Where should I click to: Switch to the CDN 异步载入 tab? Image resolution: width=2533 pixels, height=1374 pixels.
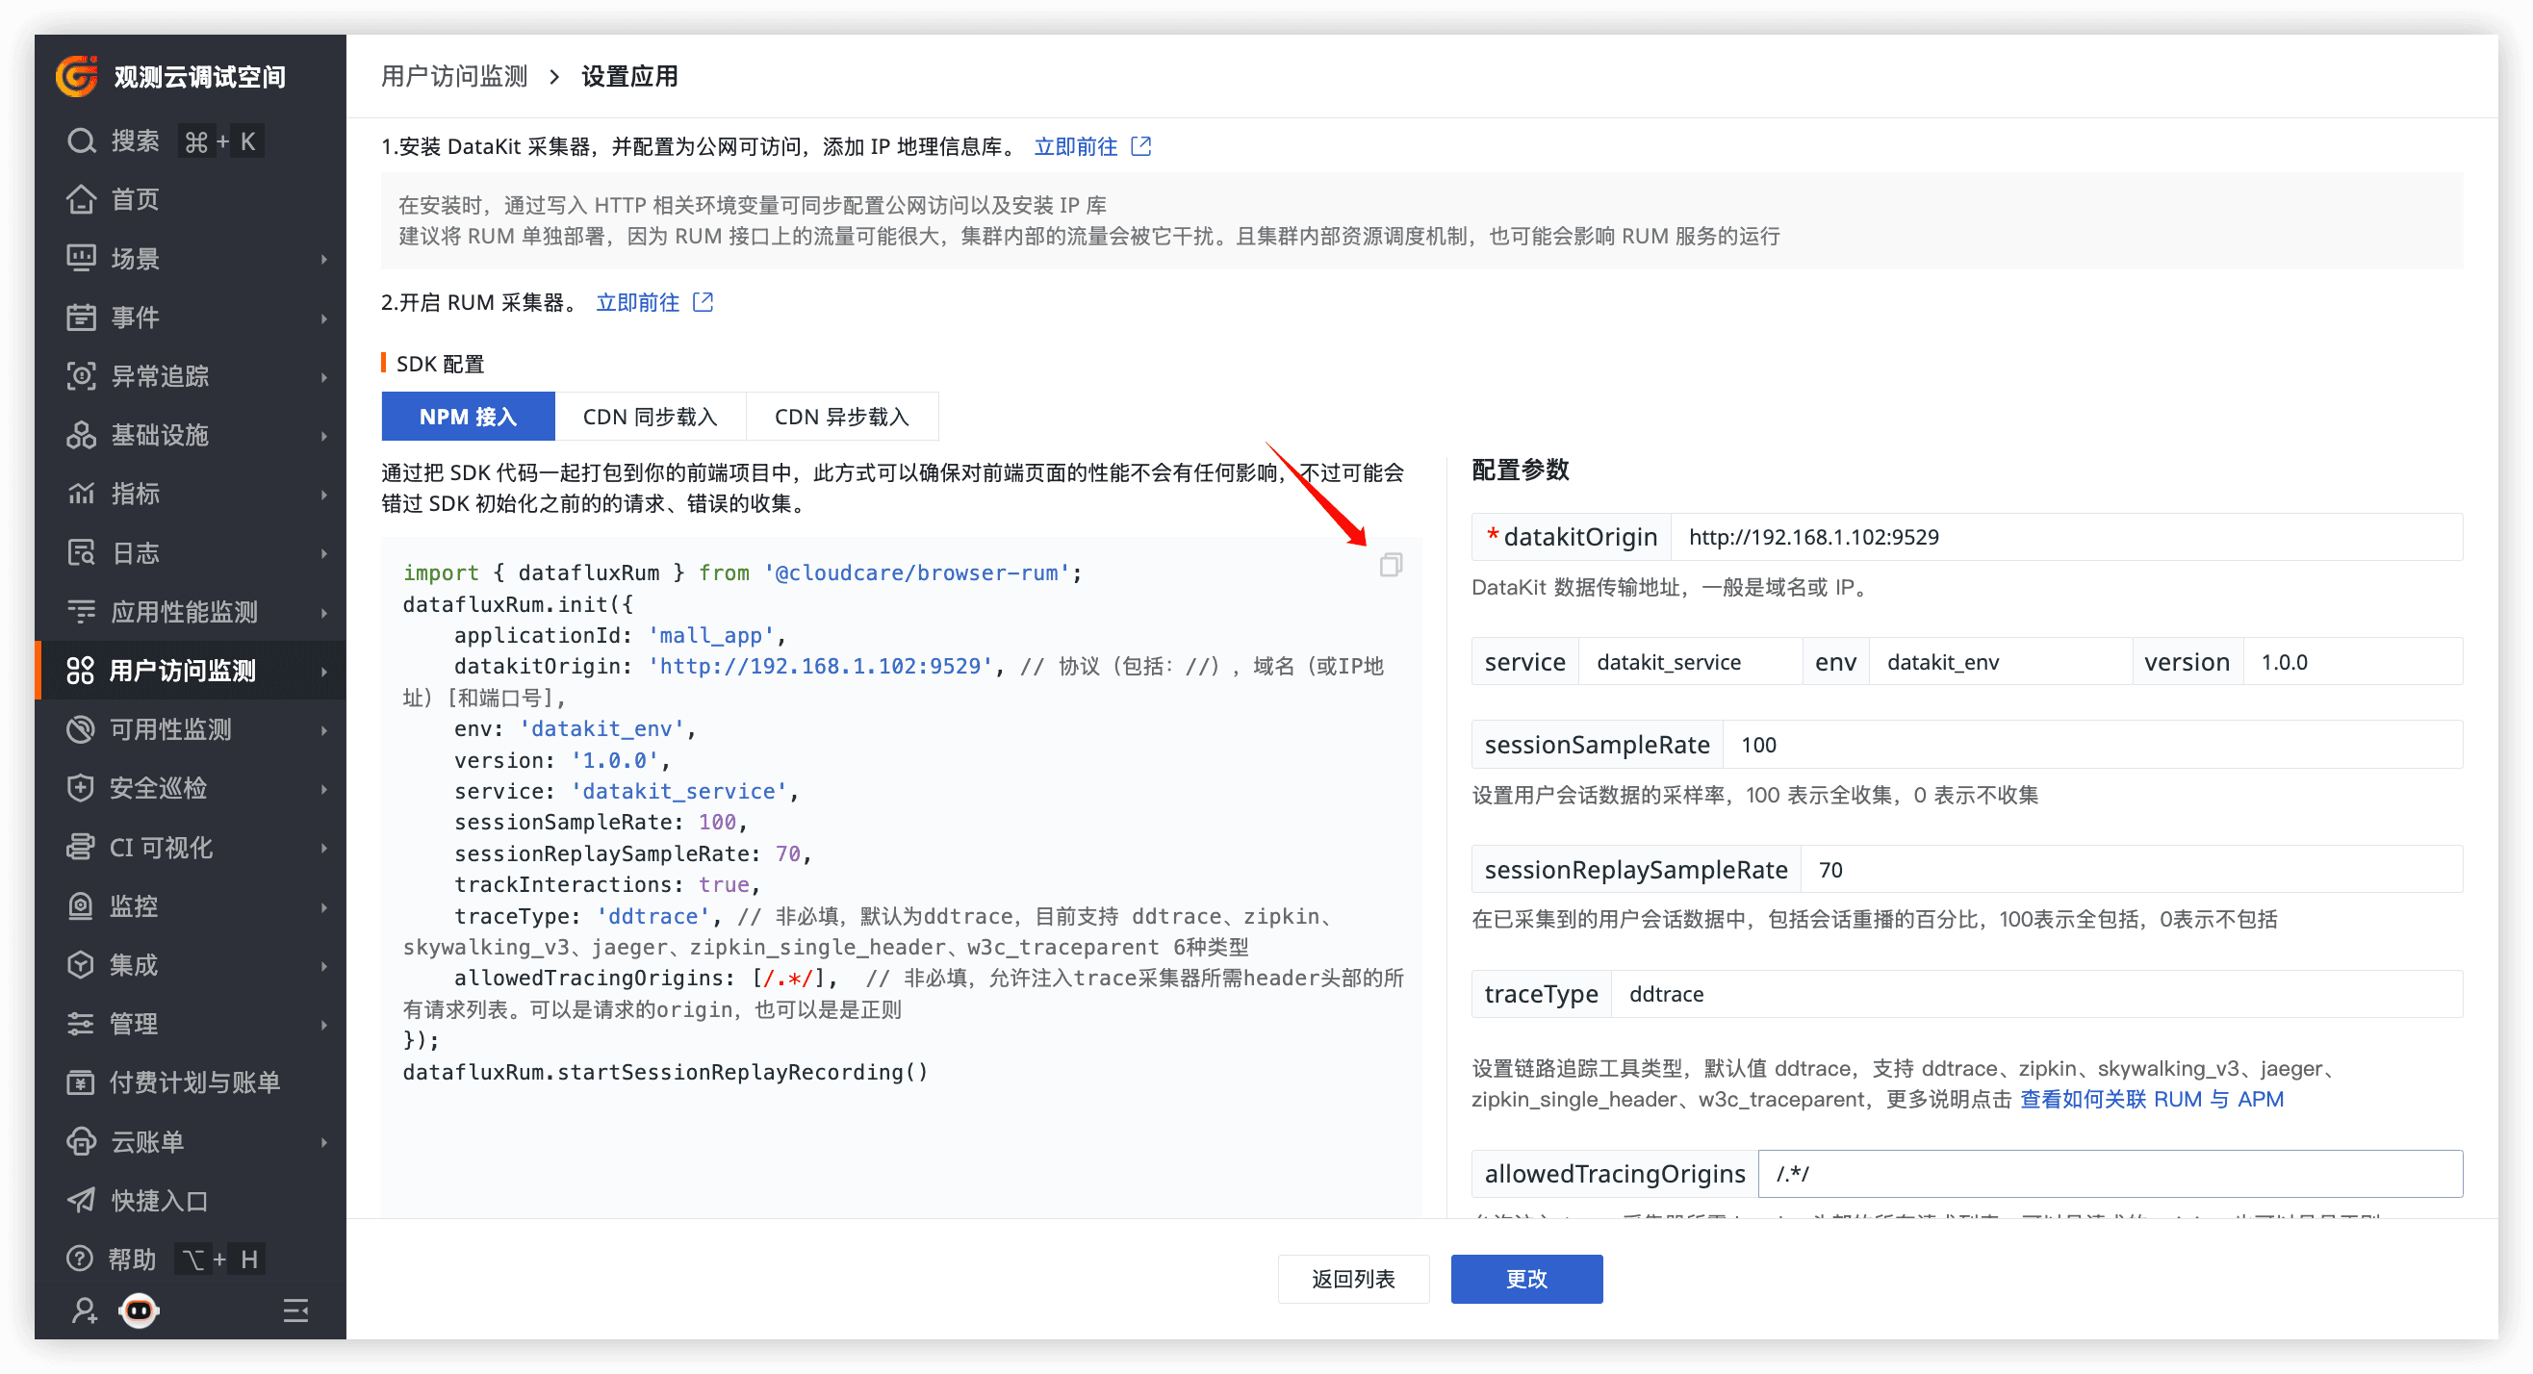pos(843,416)
